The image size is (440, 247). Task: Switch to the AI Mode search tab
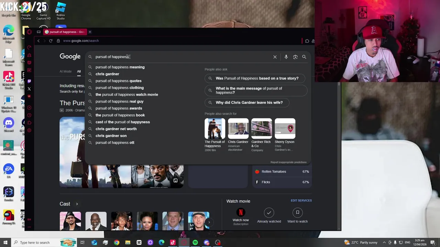click(65, 71)
